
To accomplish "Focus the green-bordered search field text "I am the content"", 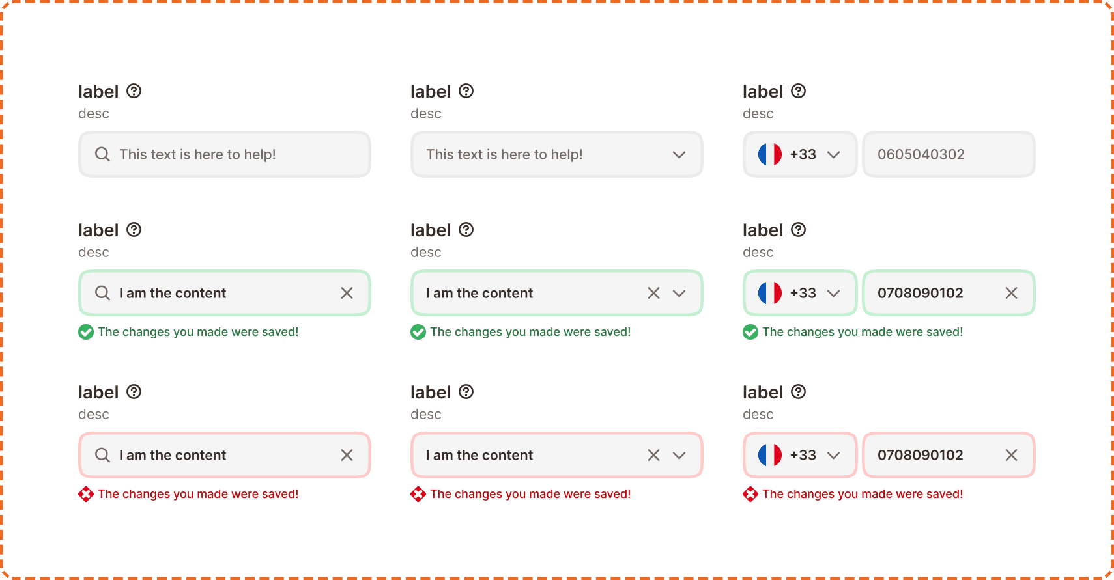I will point(173,293).
